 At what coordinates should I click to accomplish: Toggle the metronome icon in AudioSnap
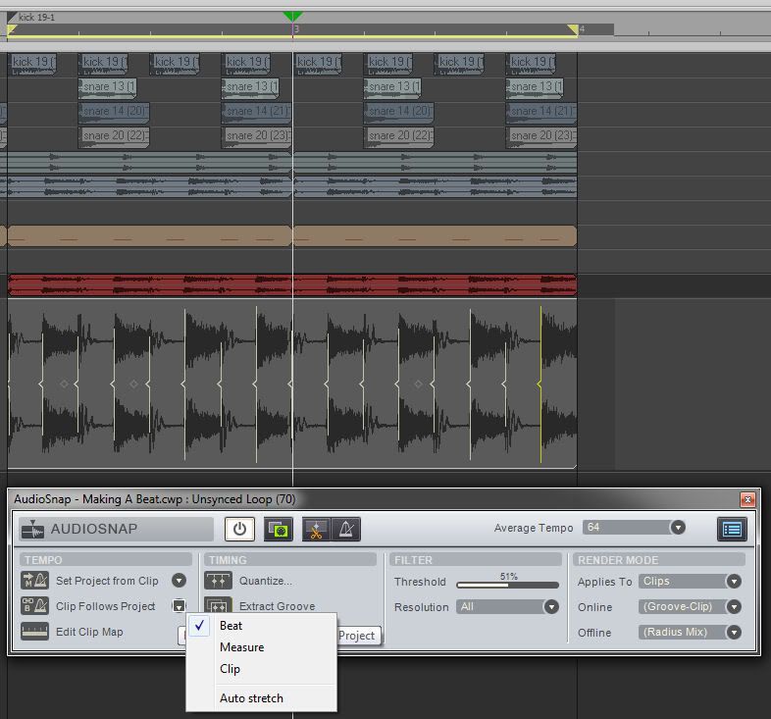(x=346, y=529)
